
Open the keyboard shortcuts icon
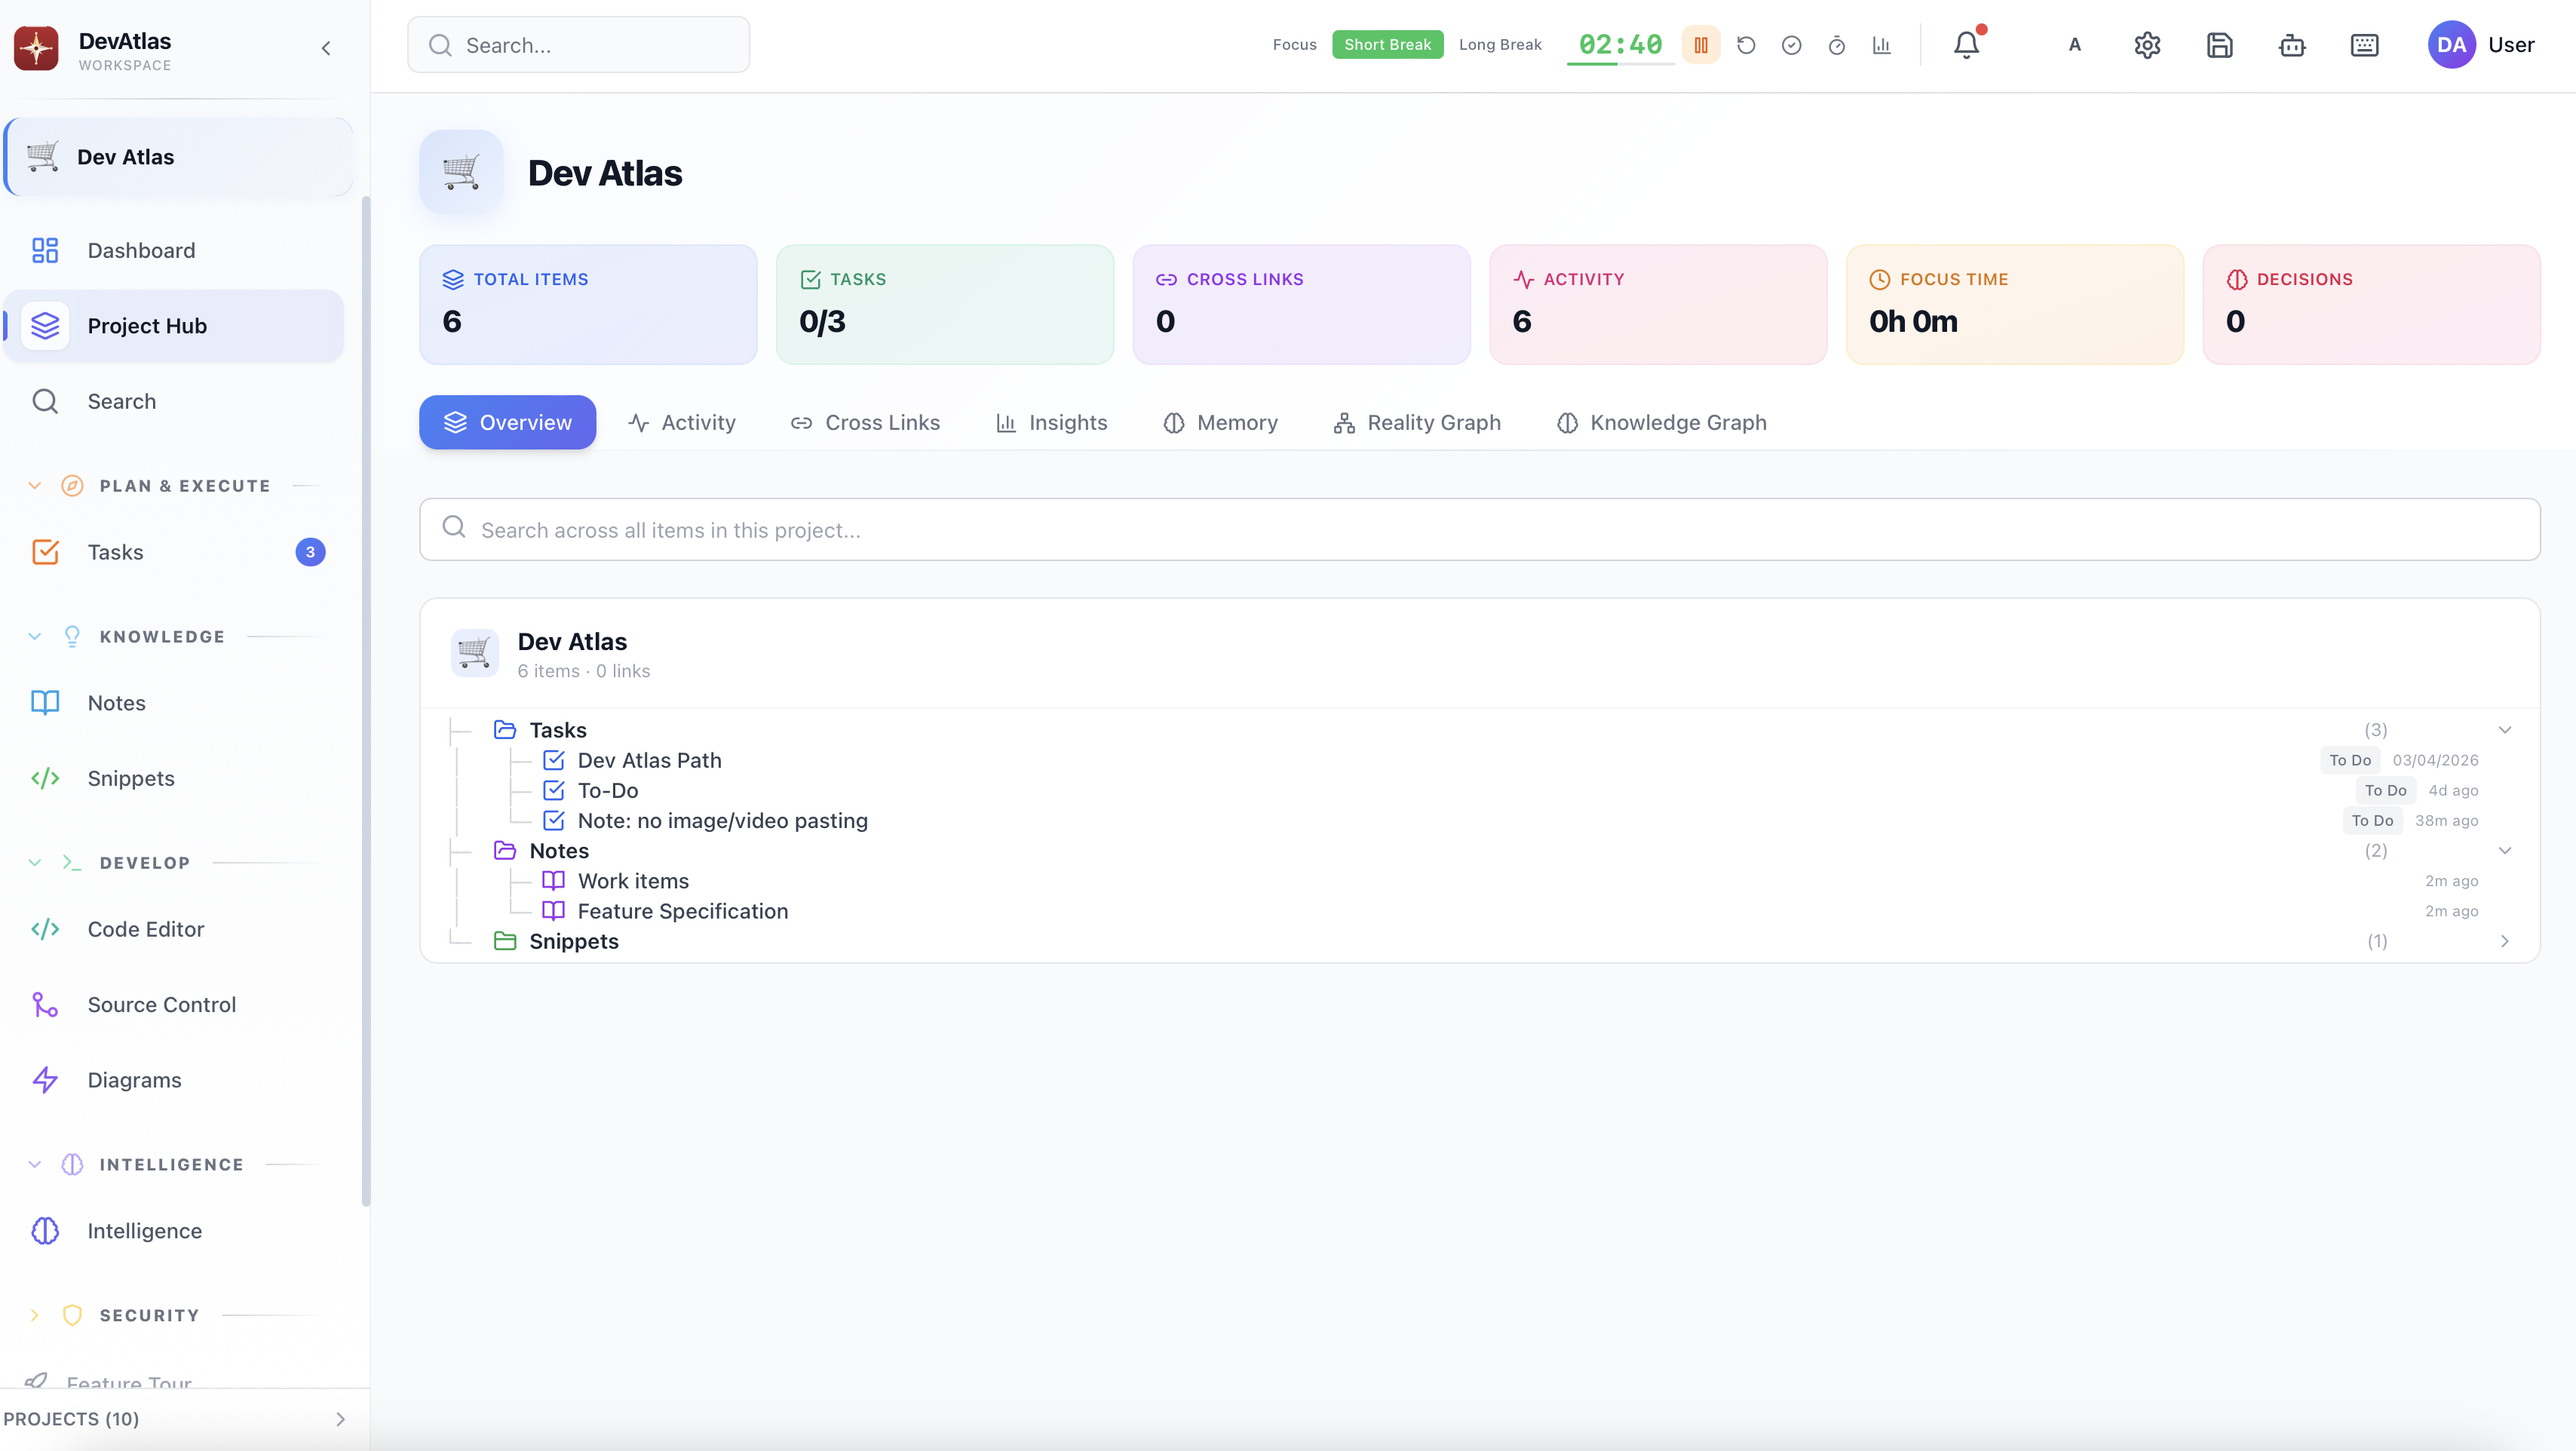click(x=2364, y=45)
